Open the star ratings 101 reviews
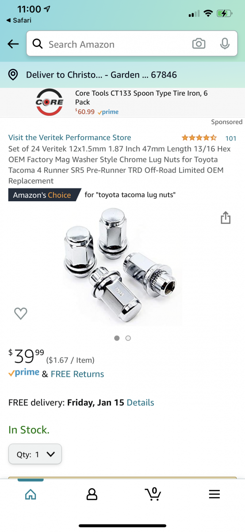 tap(209, 138)
